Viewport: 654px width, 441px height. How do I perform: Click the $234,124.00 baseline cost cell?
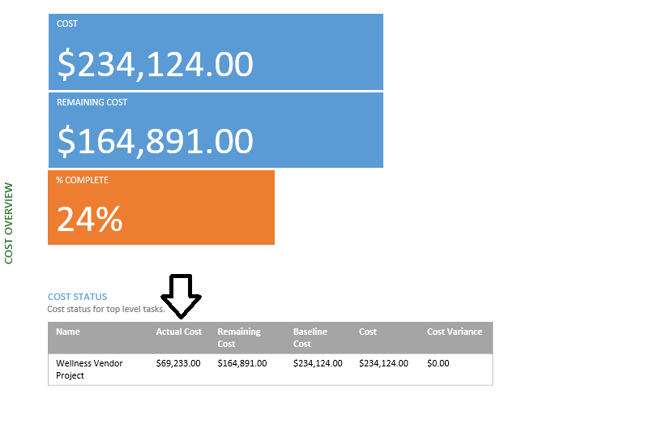click(318, 363)
